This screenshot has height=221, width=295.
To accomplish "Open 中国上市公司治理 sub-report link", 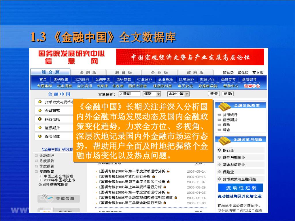I will pos(58,176).
